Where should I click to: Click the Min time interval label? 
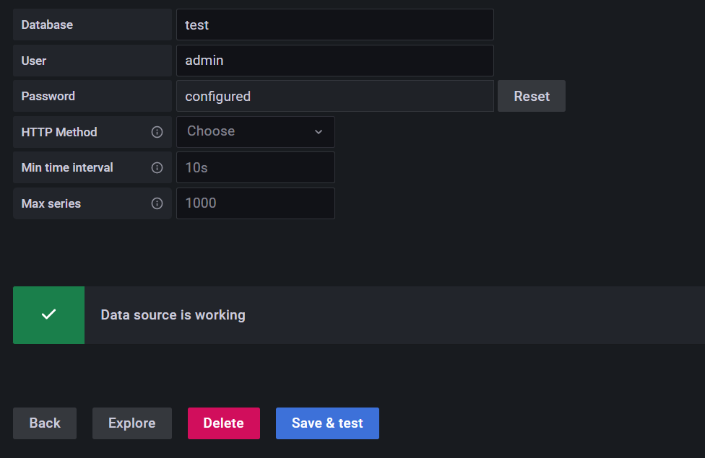[x=67, y=167]
